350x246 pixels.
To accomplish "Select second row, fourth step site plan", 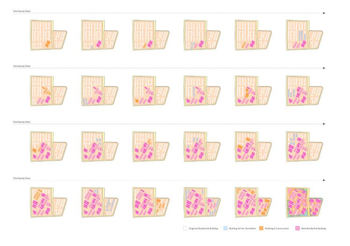I will 202,91.
